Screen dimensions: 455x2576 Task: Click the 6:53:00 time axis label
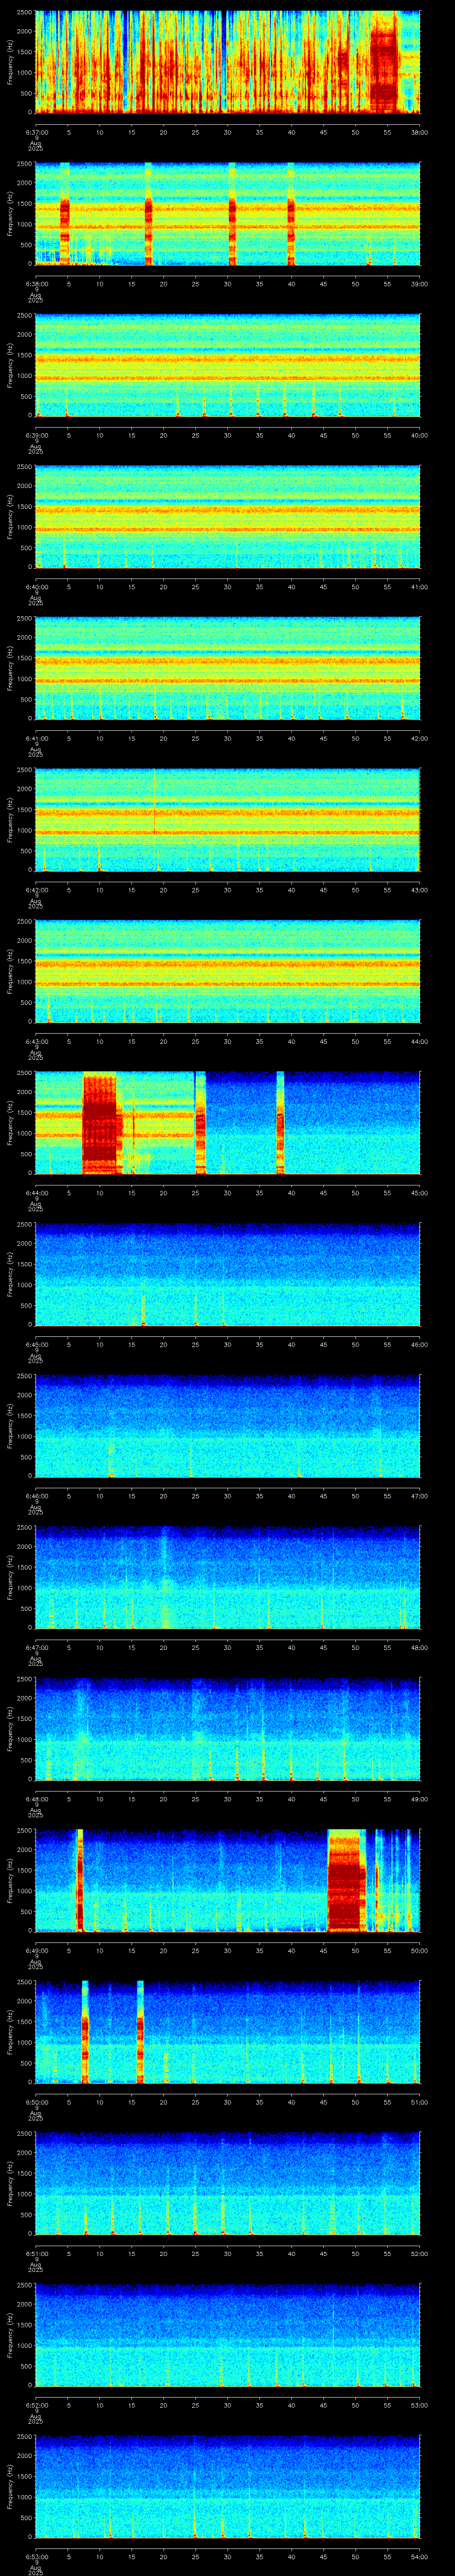pos(36,2556)
